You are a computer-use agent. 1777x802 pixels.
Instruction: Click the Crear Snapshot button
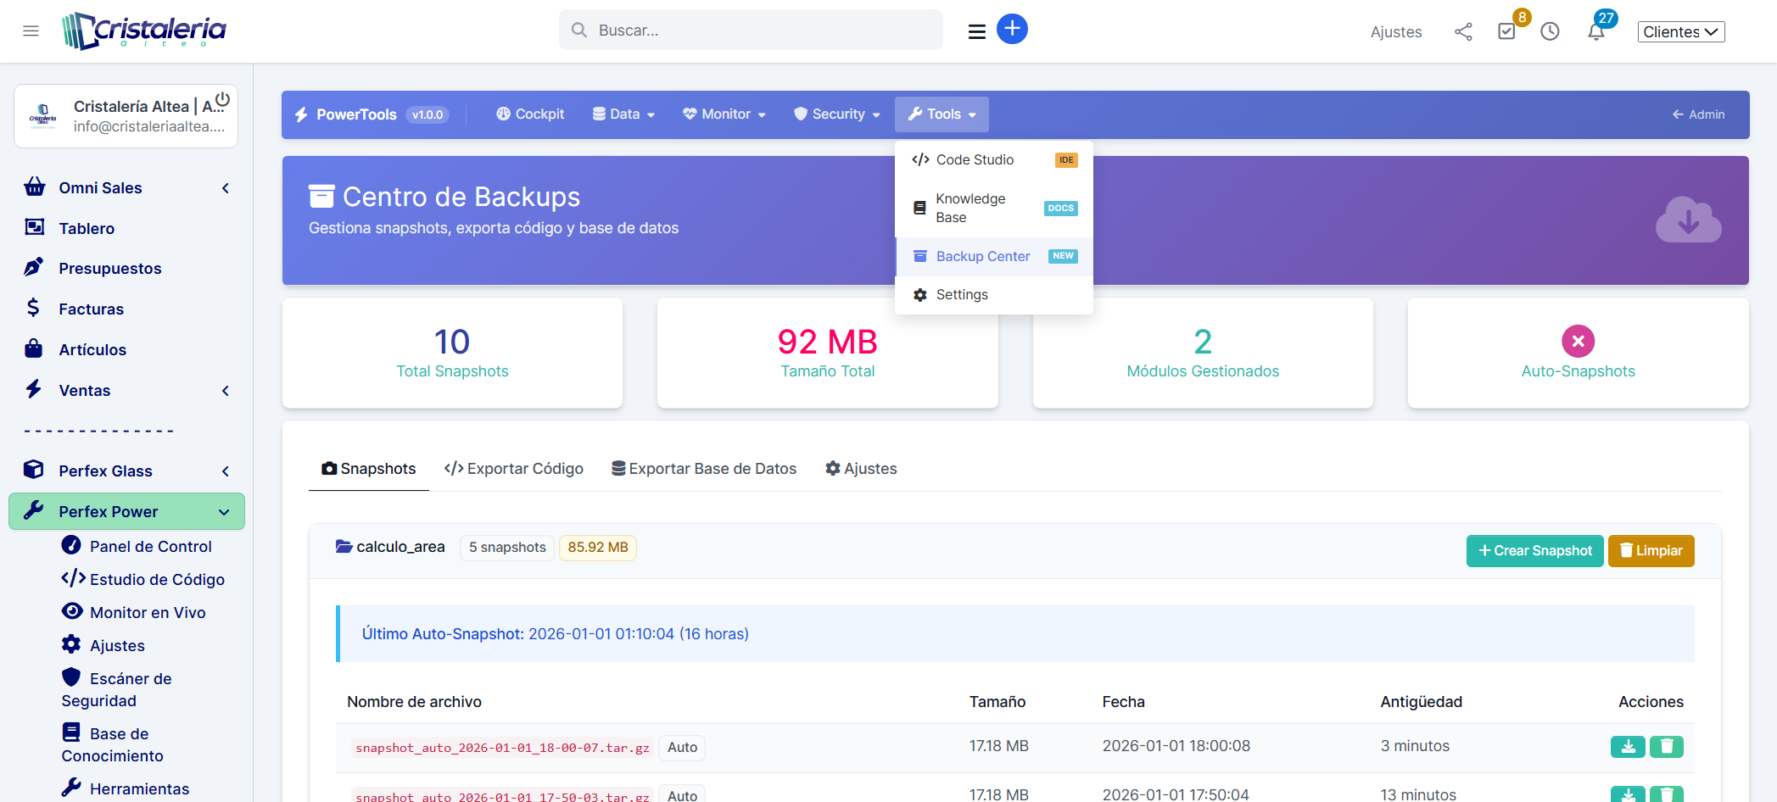tap(1534, 551)
